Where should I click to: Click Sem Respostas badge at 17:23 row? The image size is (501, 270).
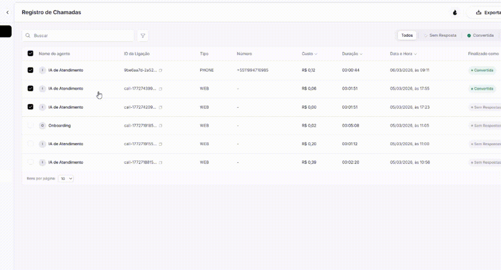[x=485, y=107]
